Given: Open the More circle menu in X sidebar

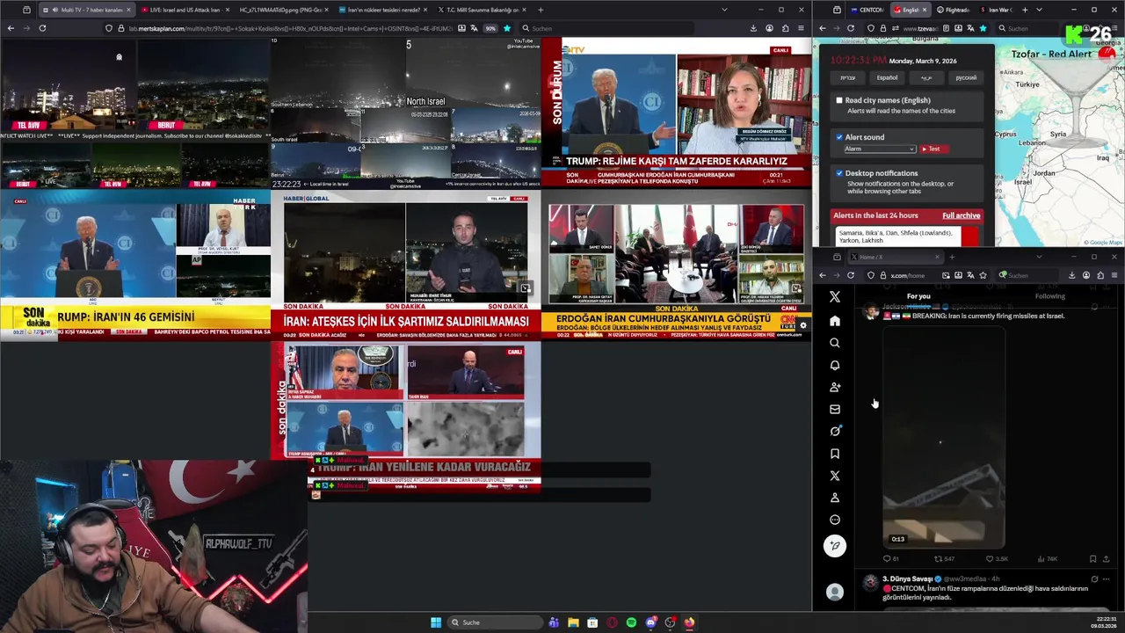Looking at the screenshot, I should [835, 520].
